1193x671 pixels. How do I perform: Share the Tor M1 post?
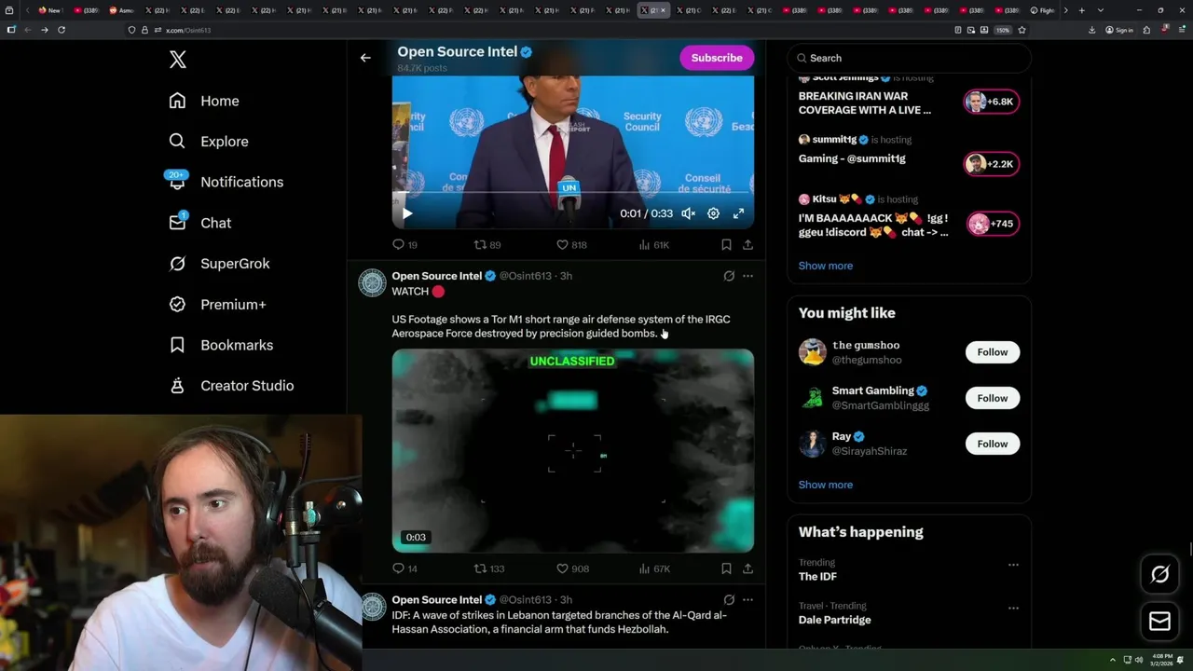coord(747,568)
